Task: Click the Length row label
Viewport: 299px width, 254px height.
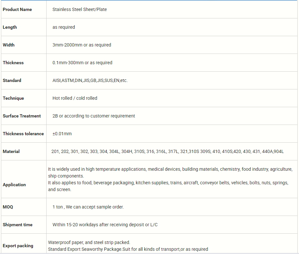Action: [x=10, y=27]
